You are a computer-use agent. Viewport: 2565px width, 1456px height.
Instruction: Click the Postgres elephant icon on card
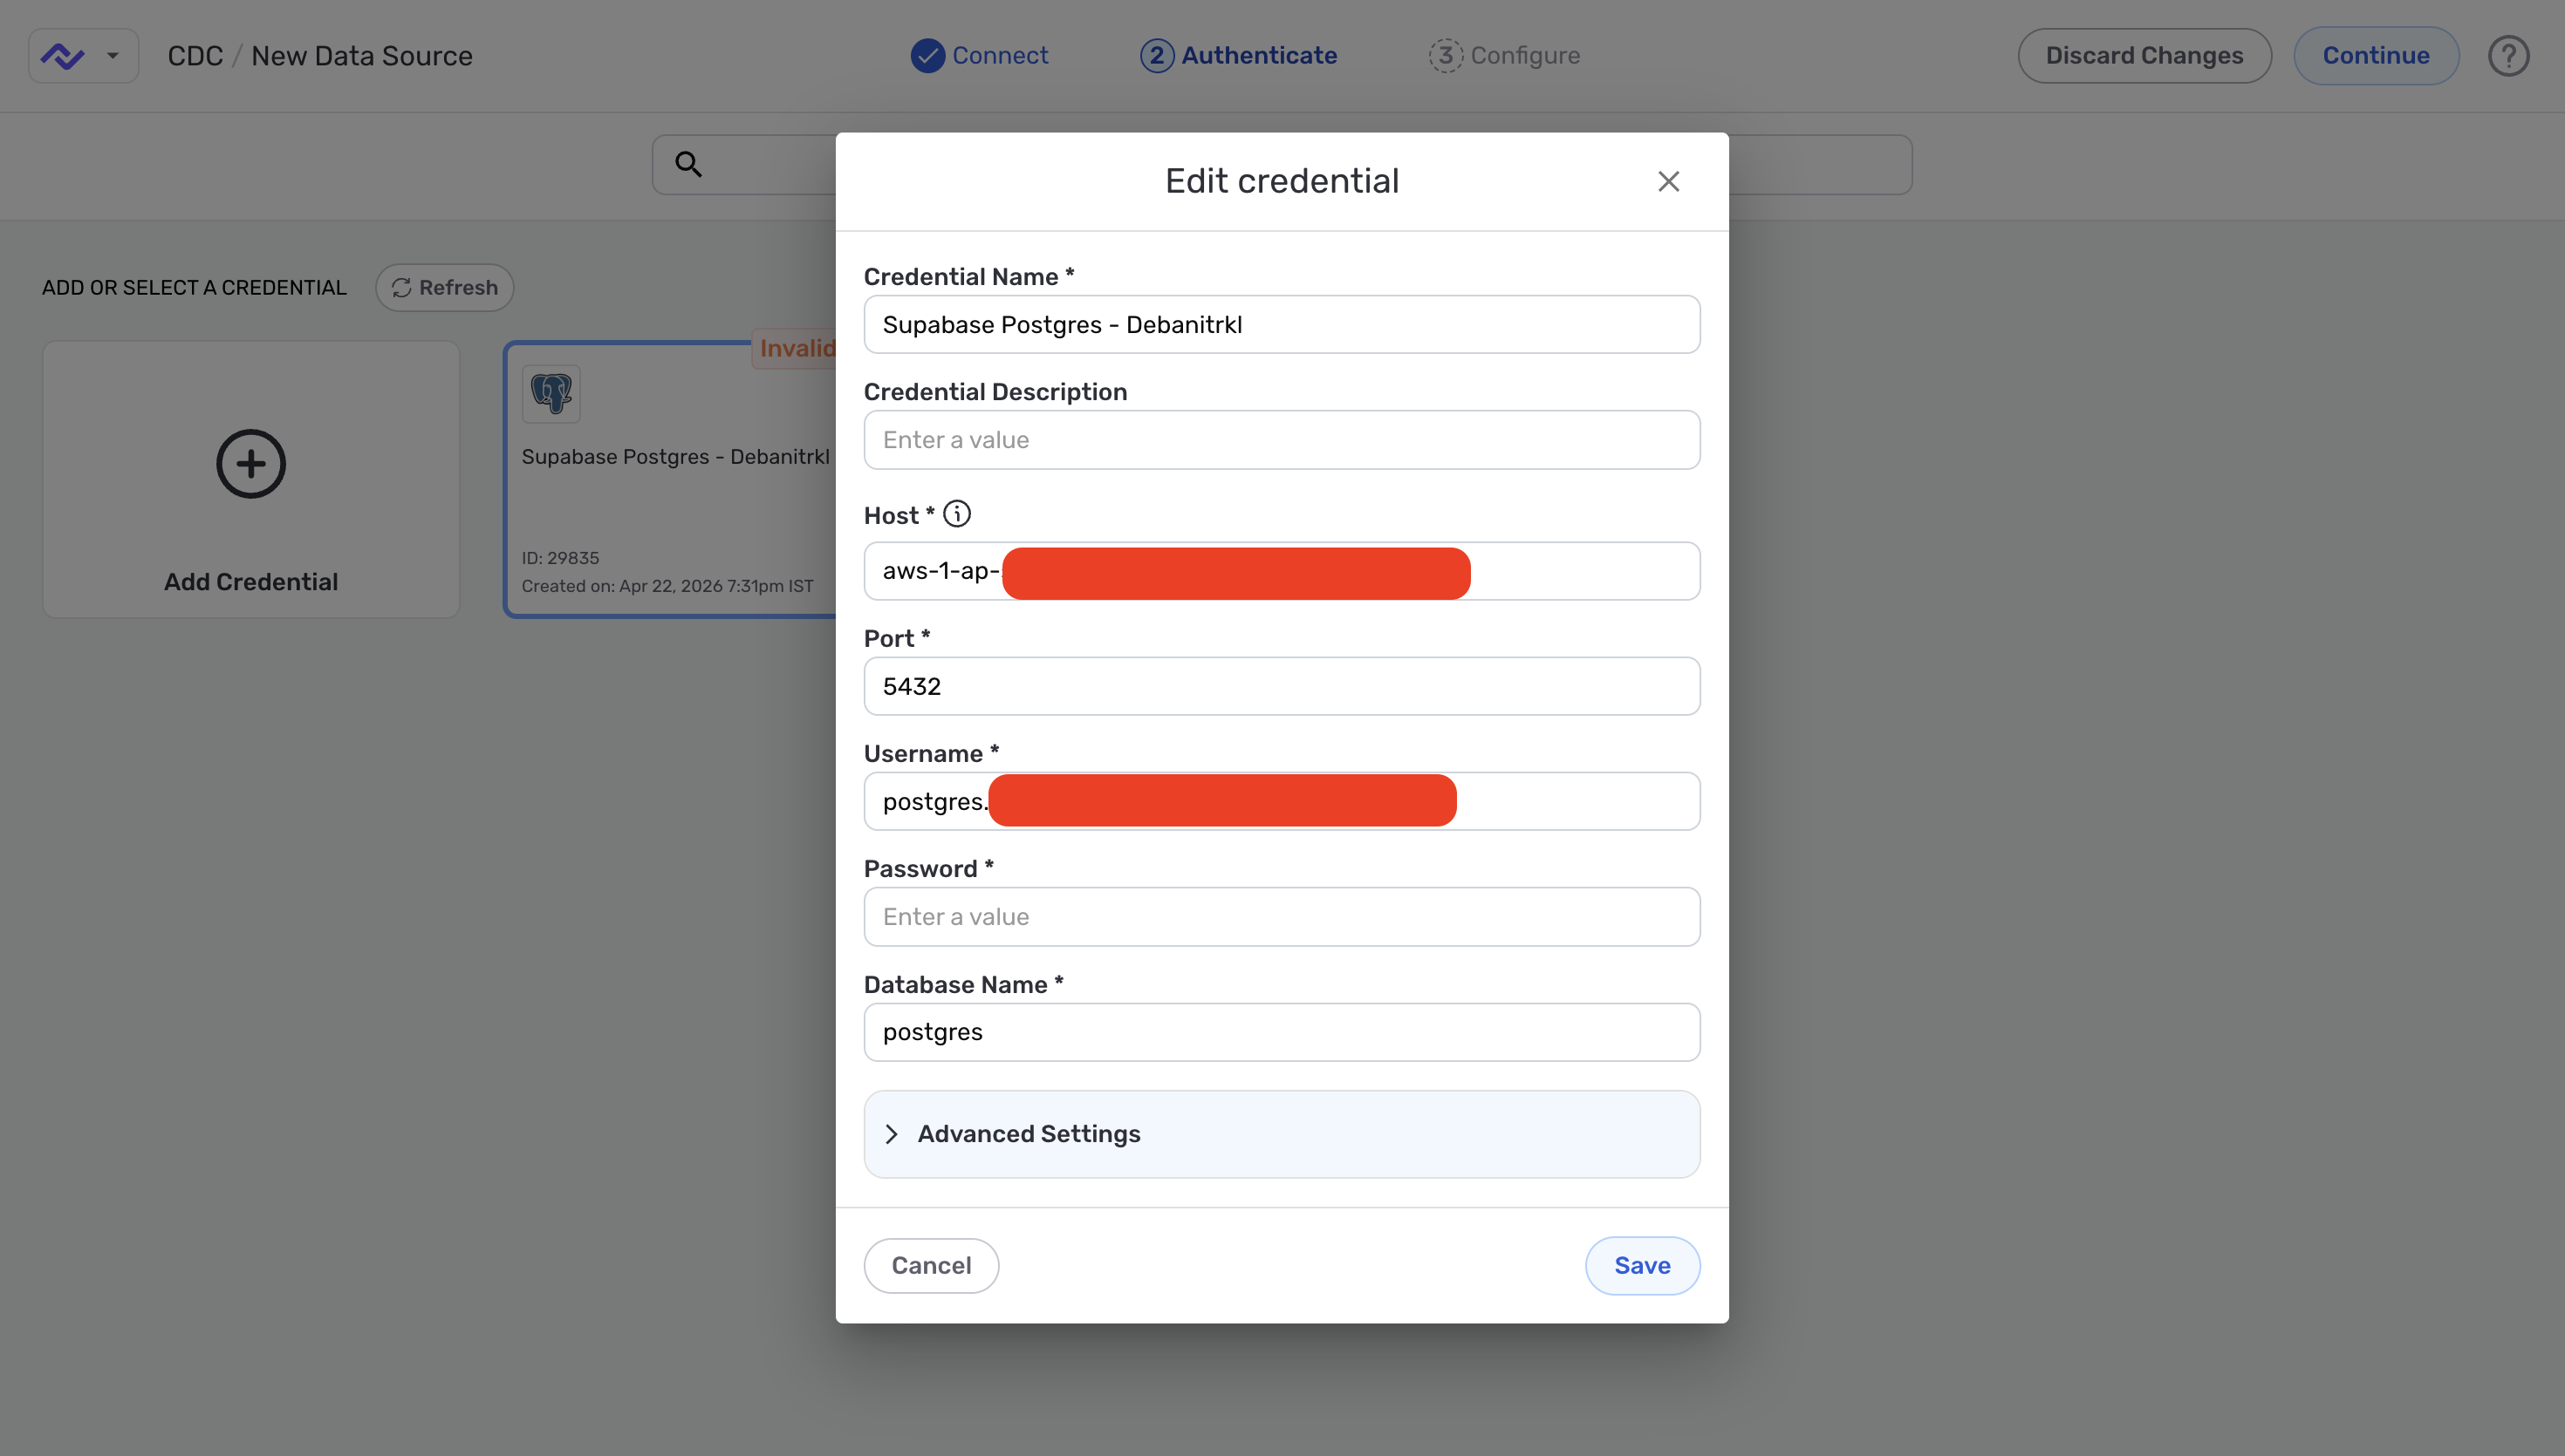point(551,394)
